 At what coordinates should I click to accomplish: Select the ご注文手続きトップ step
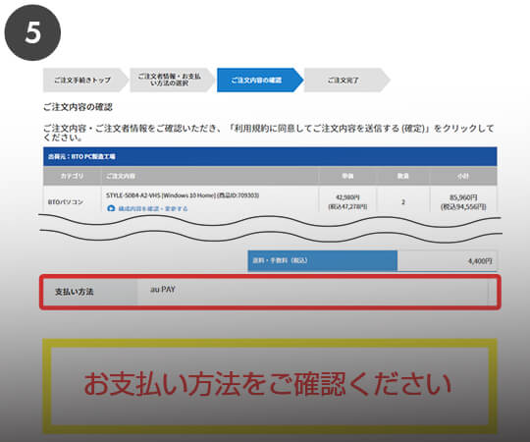84,81
